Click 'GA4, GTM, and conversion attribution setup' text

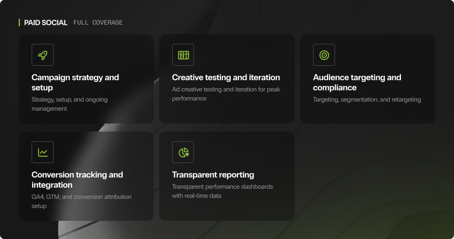coord(81,201)
